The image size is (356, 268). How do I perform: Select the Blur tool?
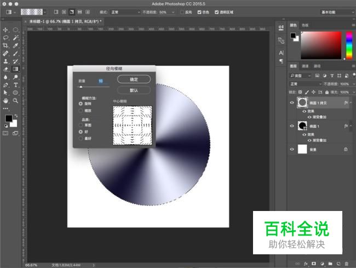(x=5, y=77)
